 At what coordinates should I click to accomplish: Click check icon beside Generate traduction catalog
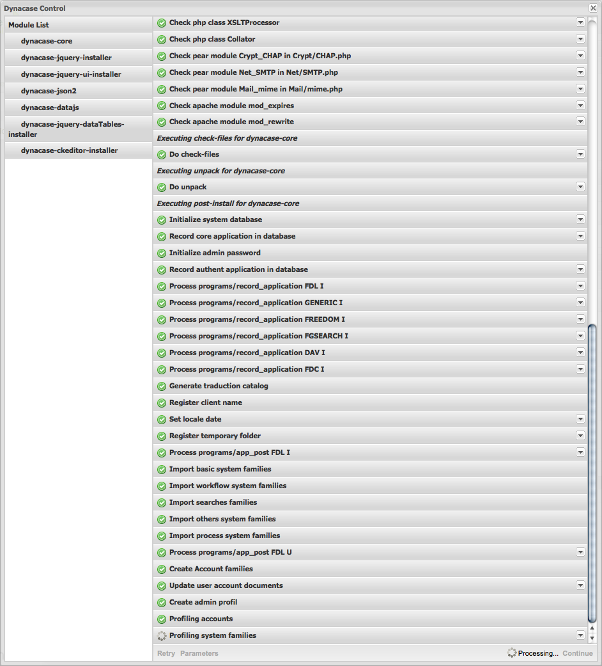162,386
